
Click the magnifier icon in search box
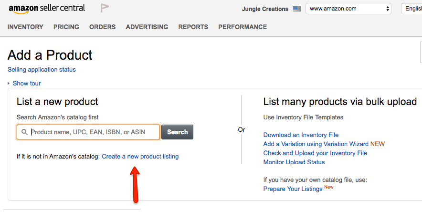pos(24,132)
